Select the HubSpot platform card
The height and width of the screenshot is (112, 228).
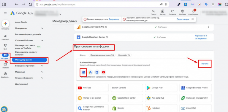point(161,108)
